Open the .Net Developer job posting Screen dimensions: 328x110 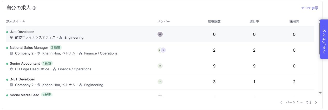coord(22,32)
